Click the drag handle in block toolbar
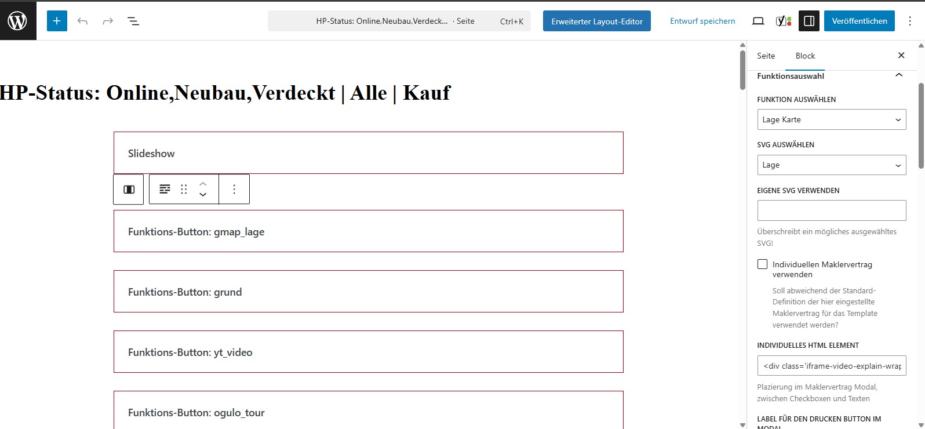The image size is (925, 429). [x=184, y=189]
